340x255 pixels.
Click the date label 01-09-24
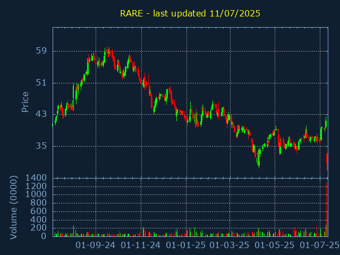[x=96, y=245]
